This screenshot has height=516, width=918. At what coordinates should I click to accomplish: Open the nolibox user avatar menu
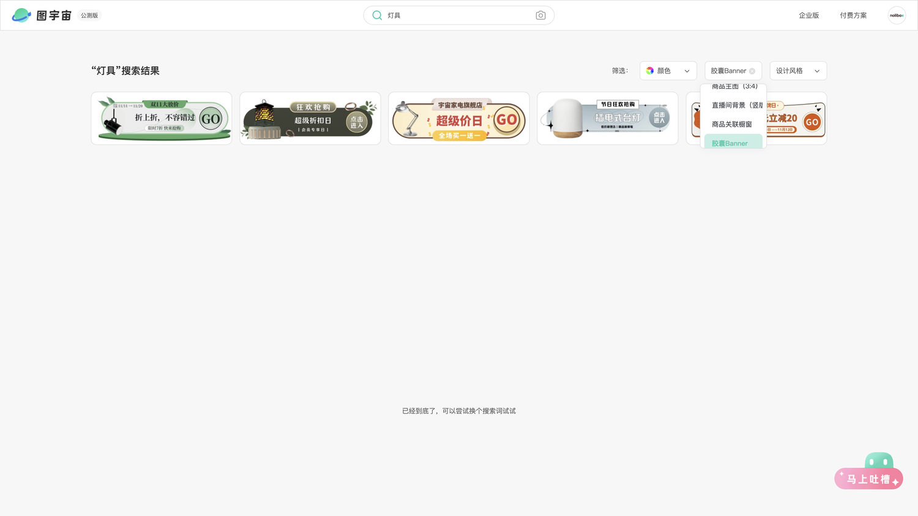pyautogui.click(x=897, y=15)
